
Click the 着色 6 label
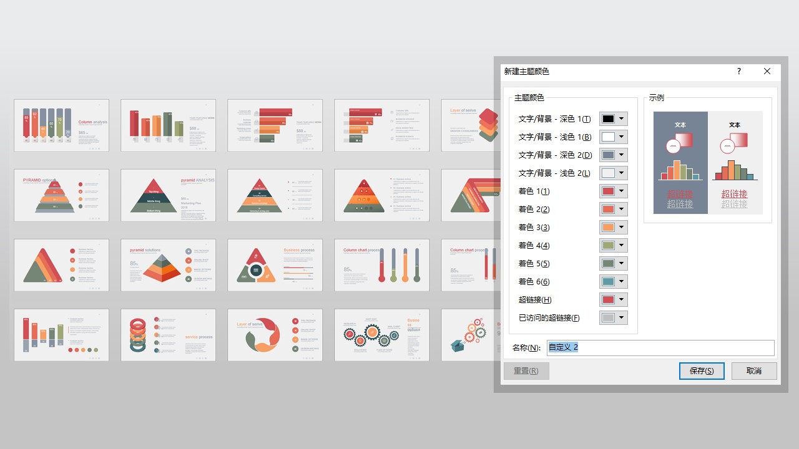534,282
